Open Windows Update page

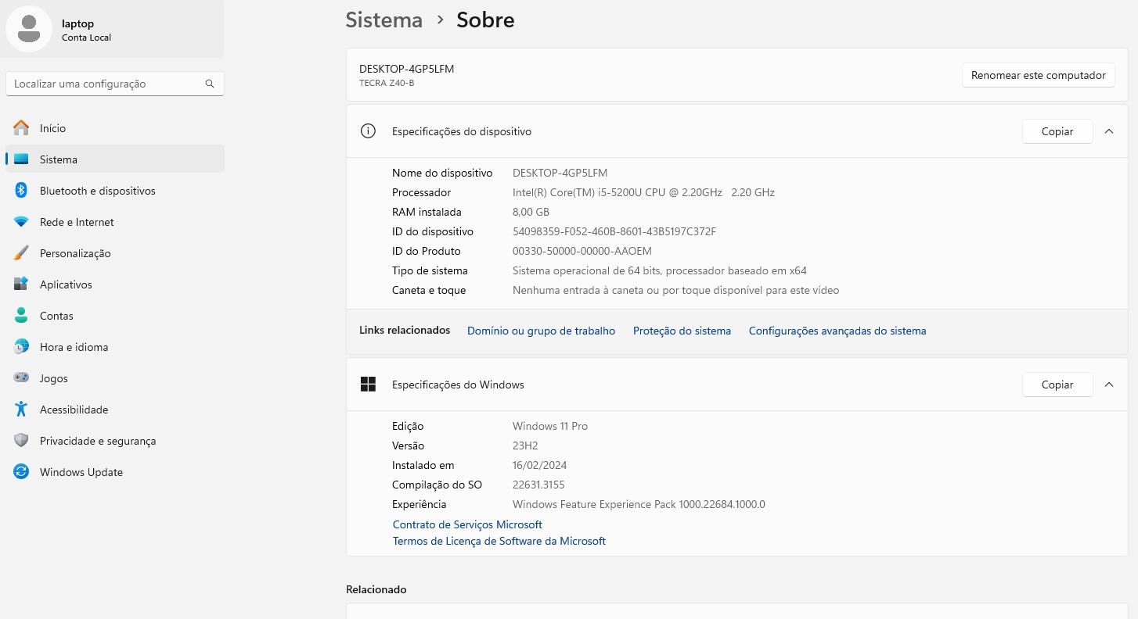115,472
